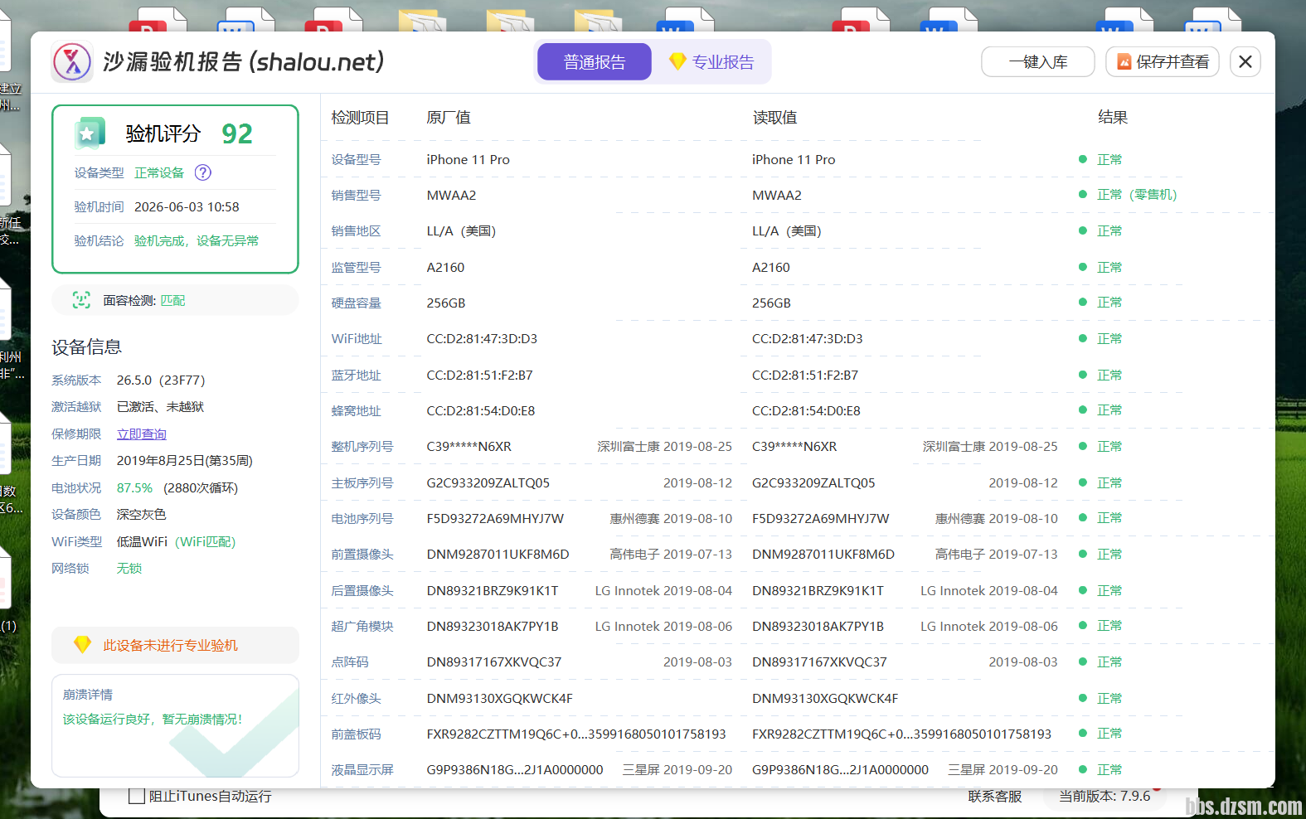
Task: Click the read dot matrix serial DN89317167XKVQC37
Action: [820, 661]
